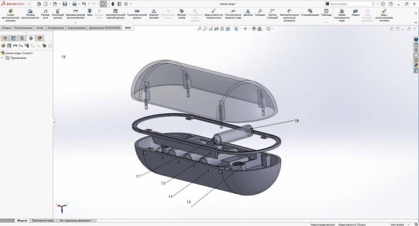The height and width of the screenshot is (226, 419).
Task: Open the Анализировать ribbon tab
Action: pyautogui.click(x=76, y=28)
